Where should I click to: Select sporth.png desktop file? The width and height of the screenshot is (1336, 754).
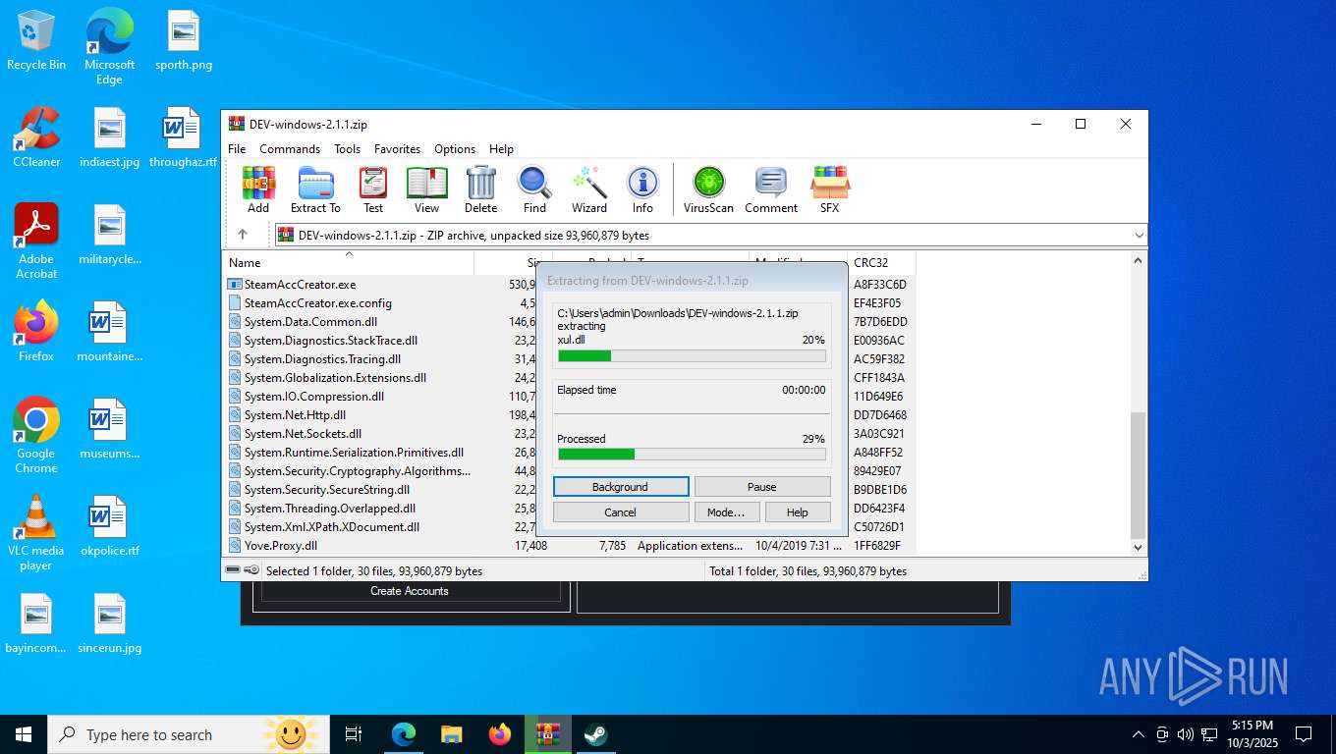184,41
